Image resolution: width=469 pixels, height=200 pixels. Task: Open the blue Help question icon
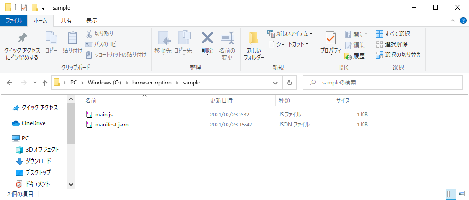[463, 21]
